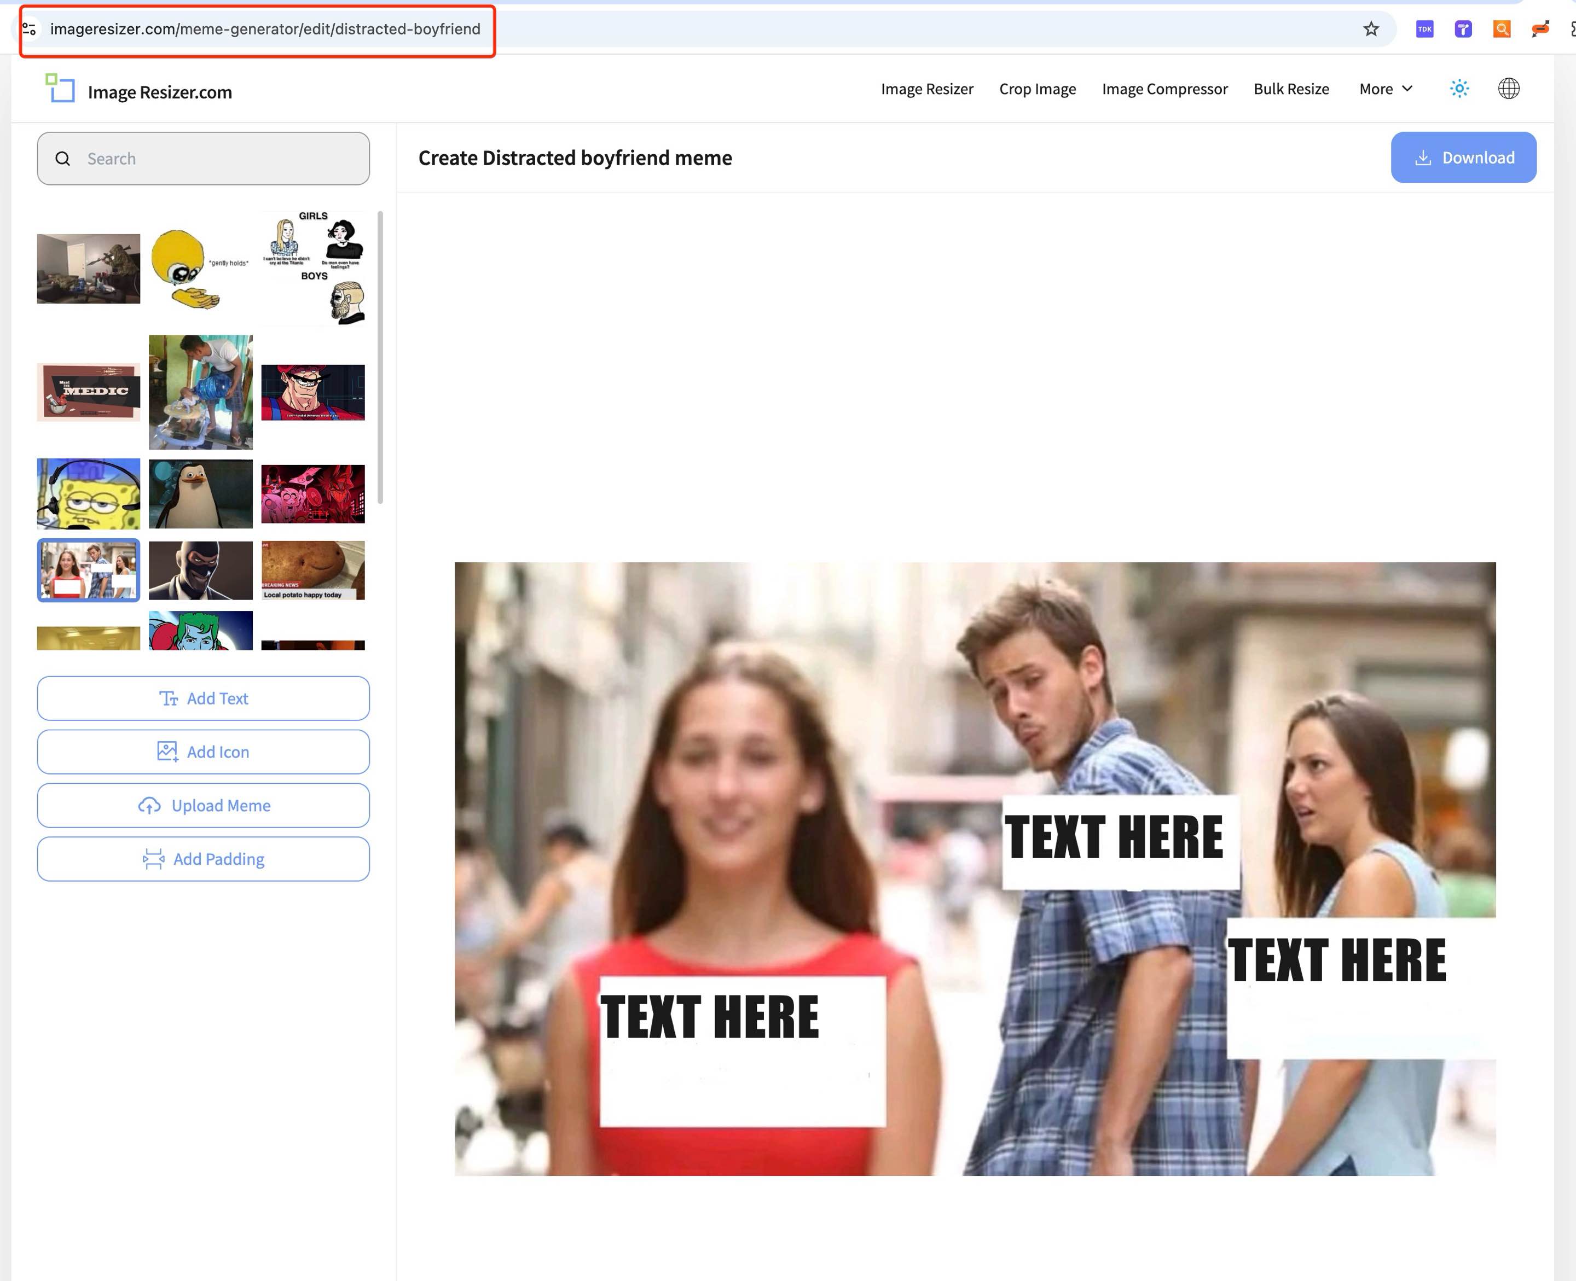The height and width of the screenshot is (1281, 1576).
Task: Select text box on the red-dress woman
Action: [742, 1051]
